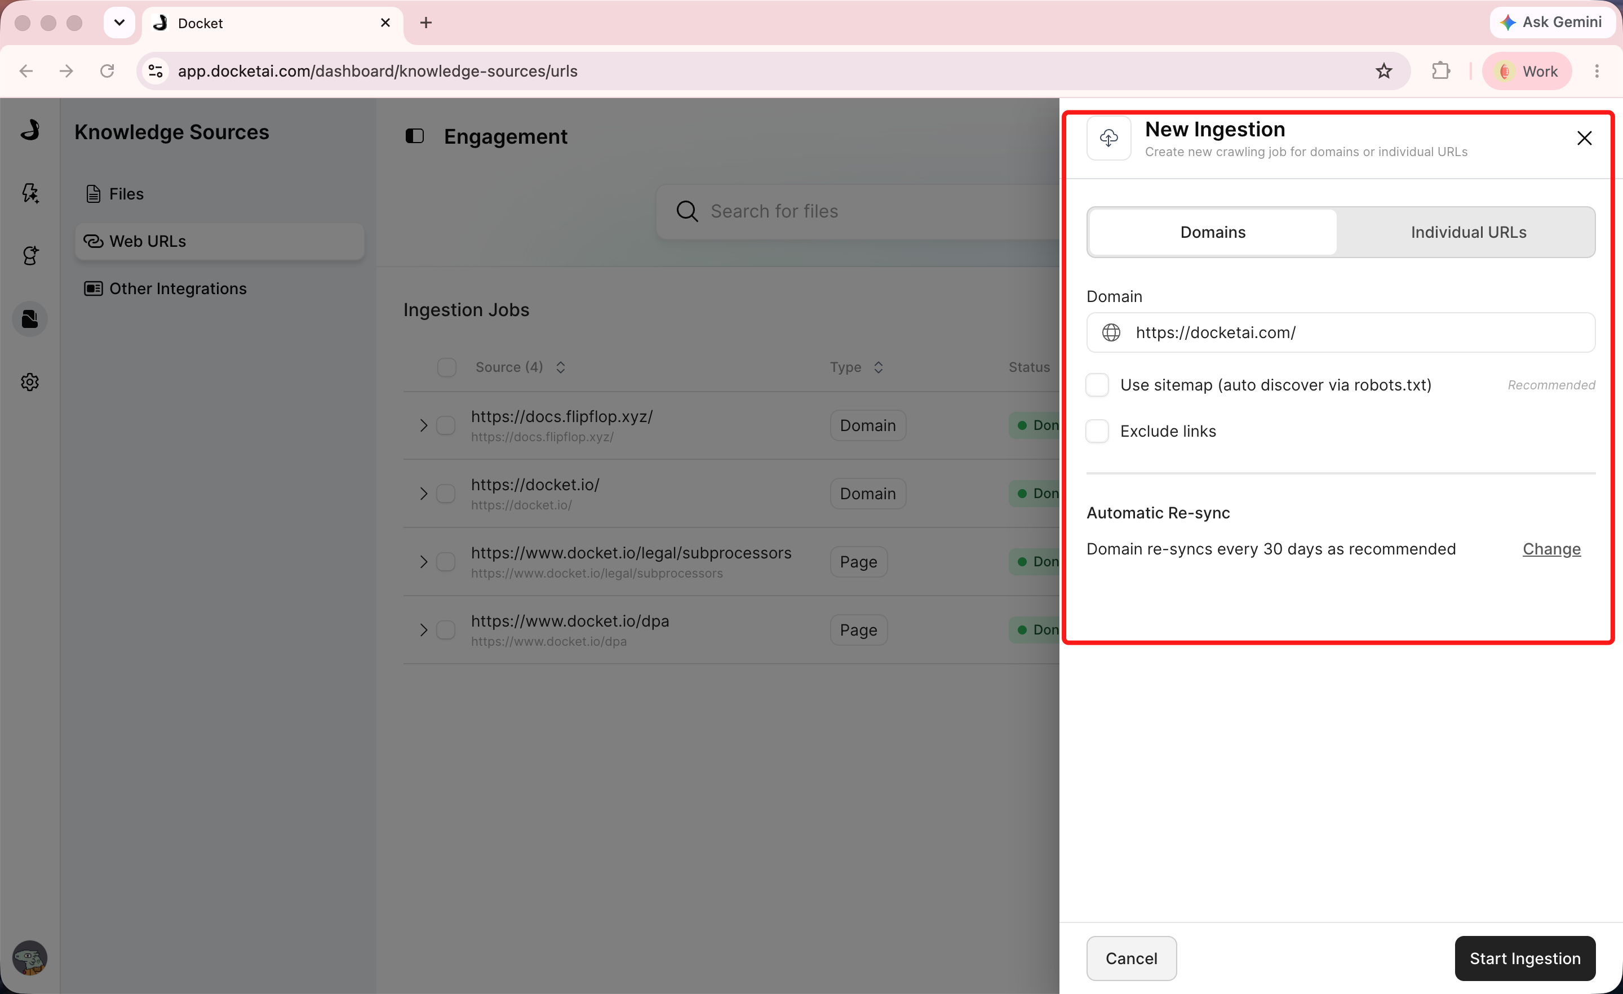1623x994 pixels.
Task: Open the Knowledge Sources sidebar icon
Action: (x=30, y=319)
